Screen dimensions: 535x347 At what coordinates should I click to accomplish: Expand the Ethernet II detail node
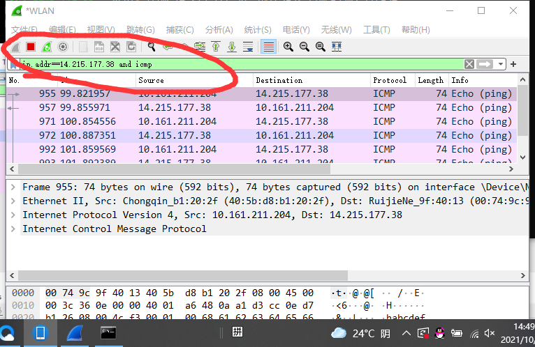[13, 201]
